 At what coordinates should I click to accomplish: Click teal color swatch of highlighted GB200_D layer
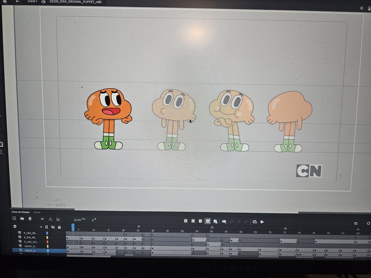[48, 251]
